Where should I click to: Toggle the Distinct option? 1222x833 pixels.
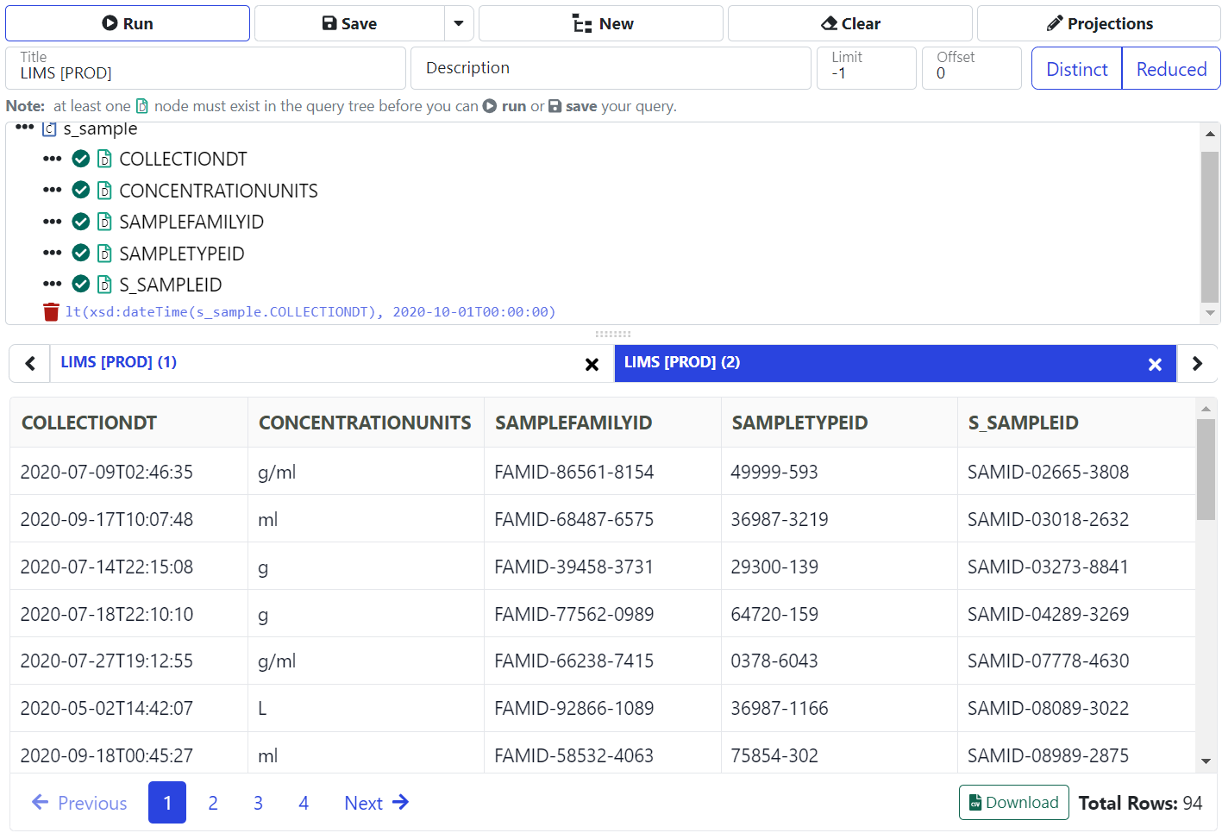1076,69
